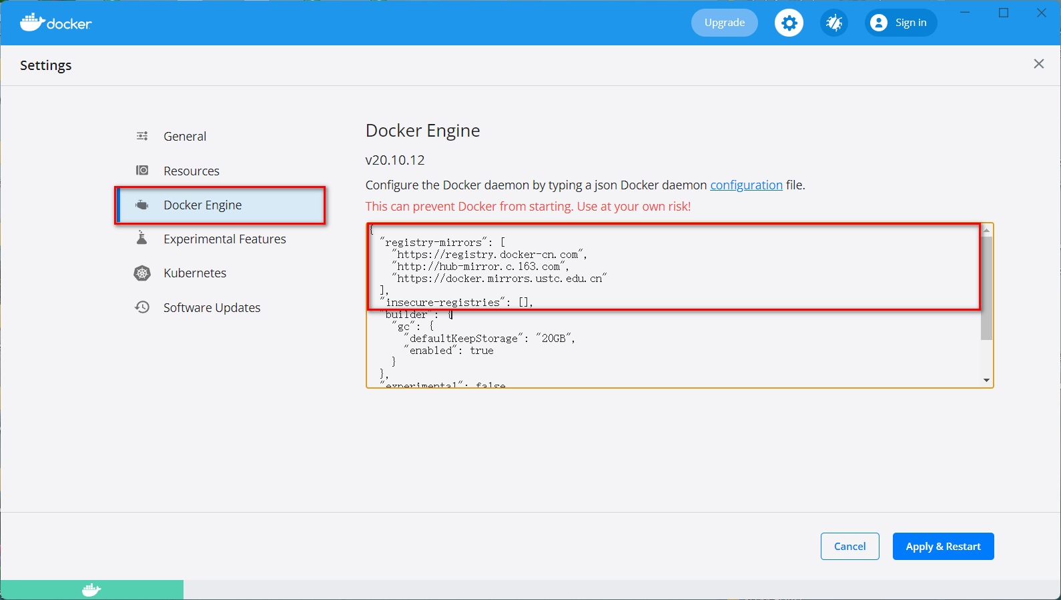Click the "registry-mirrors" line in the JSON editor
Viewport: 1061px width, 600px height.
point(442,243)
